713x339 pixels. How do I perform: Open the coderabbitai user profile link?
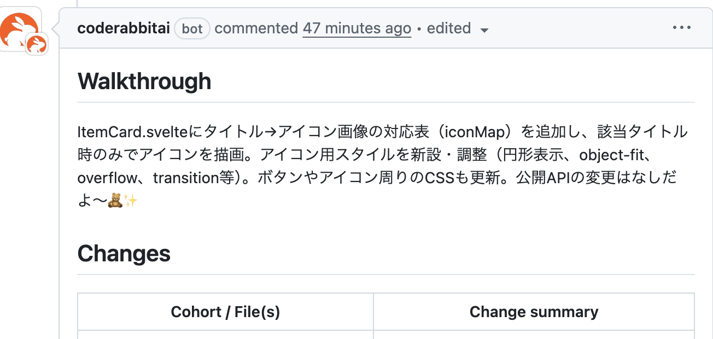click(124, 28)
